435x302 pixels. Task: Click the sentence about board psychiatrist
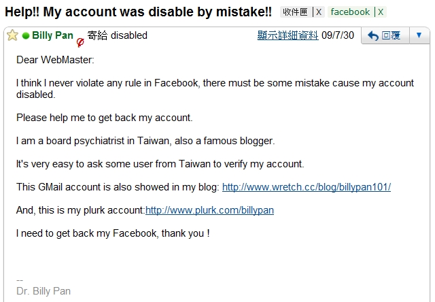(x=145, y=141)
